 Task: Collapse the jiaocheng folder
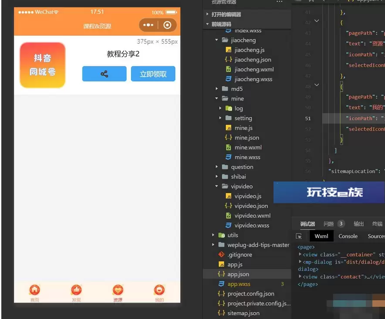(x=216, y=40)
